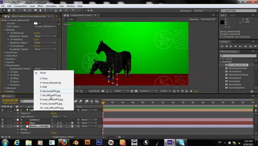The height and width of the screenshot is (146, 258).
Task: Open Blender from the taskbar
Action: click(x=75, y=142)
